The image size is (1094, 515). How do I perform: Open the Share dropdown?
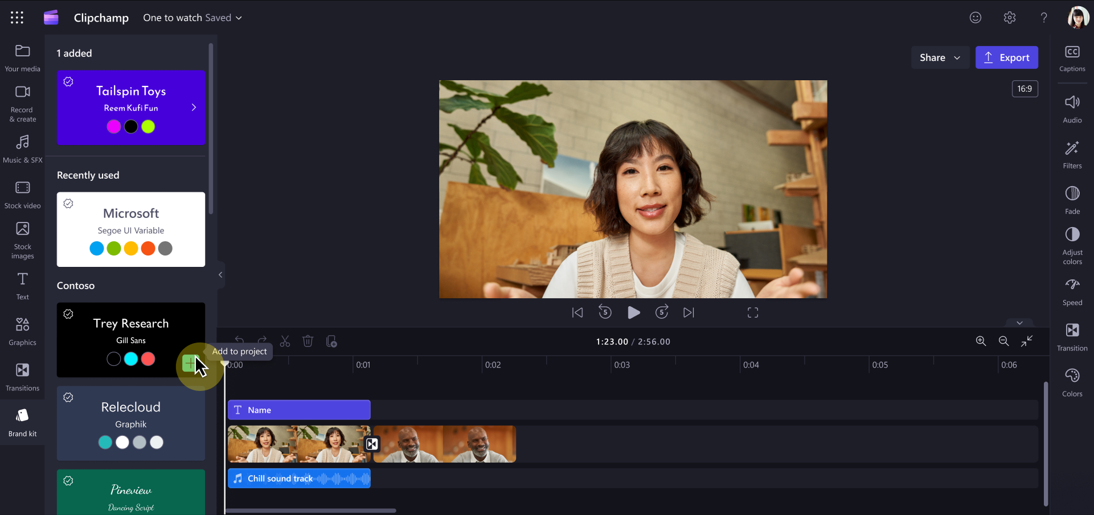tap(940, 57)
